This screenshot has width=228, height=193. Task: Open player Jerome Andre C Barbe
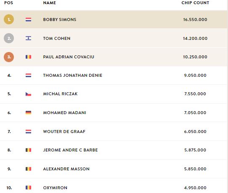click(71, 150)
